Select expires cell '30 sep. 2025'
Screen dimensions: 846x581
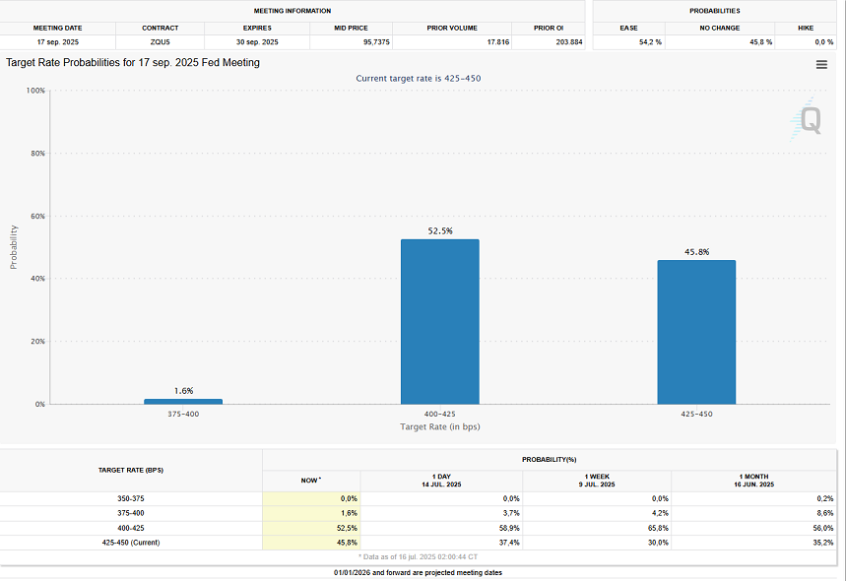(x=257, y=42)
